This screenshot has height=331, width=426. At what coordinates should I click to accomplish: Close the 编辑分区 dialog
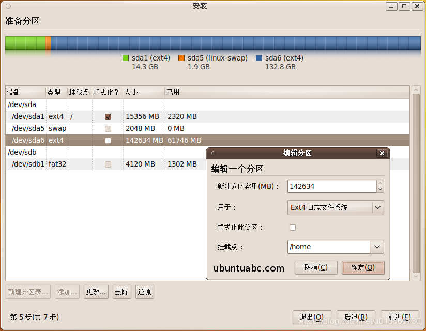(382, 153)
